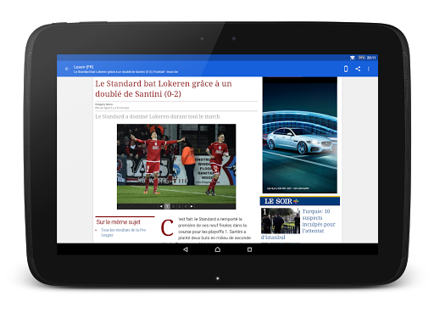Viewport: 434px width, 313px height.
Task: Go to next slide in photo gallery
Action: click(192, 206)
